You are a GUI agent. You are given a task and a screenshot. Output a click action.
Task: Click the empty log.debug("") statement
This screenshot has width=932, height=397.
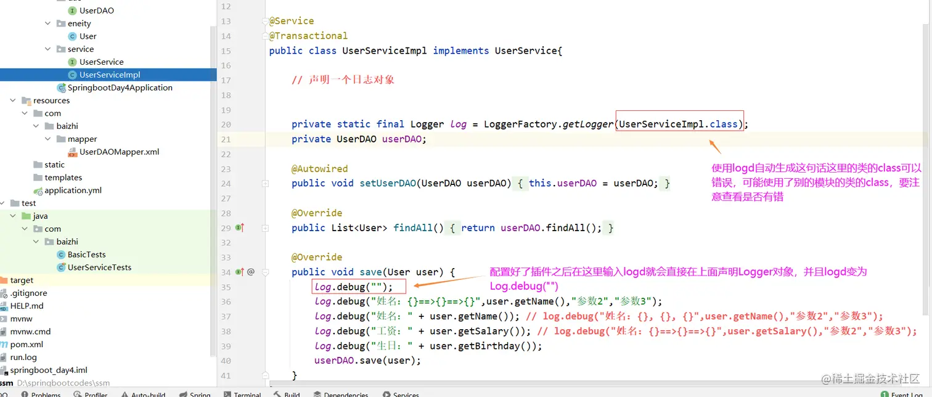pos(353,287)
